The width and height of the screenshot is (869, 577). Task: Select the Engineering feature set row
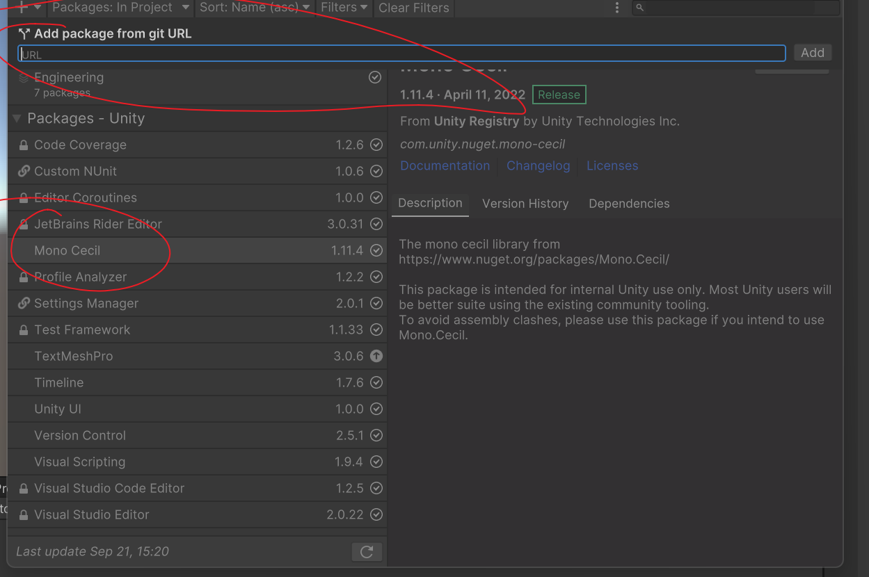(x=198, y=84)
